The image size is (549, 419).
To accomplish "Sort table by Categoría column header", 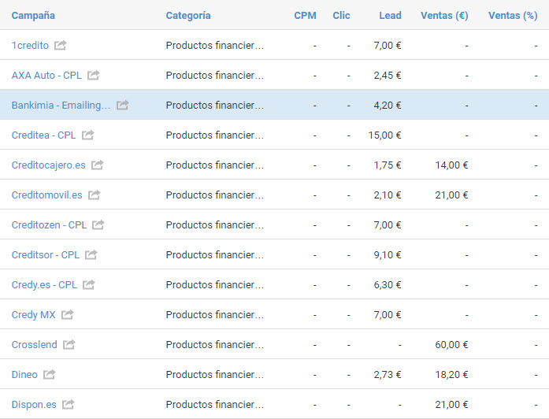I will tap(188, 16).
